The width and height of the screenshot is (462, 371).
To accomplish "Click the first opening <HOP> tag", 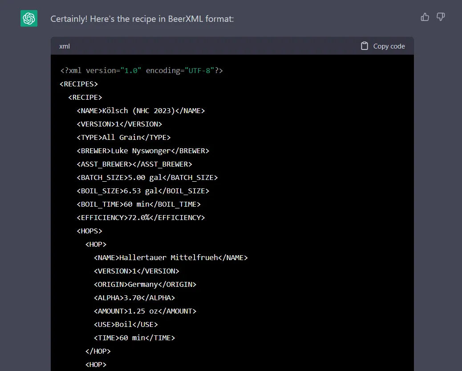I will point(96,245).
